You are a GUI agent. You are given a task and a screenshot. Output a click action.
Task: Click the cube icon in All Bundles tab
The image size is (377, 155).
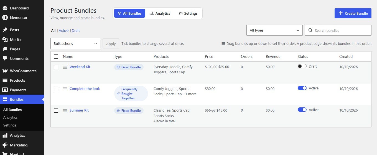tap(119, 13)
